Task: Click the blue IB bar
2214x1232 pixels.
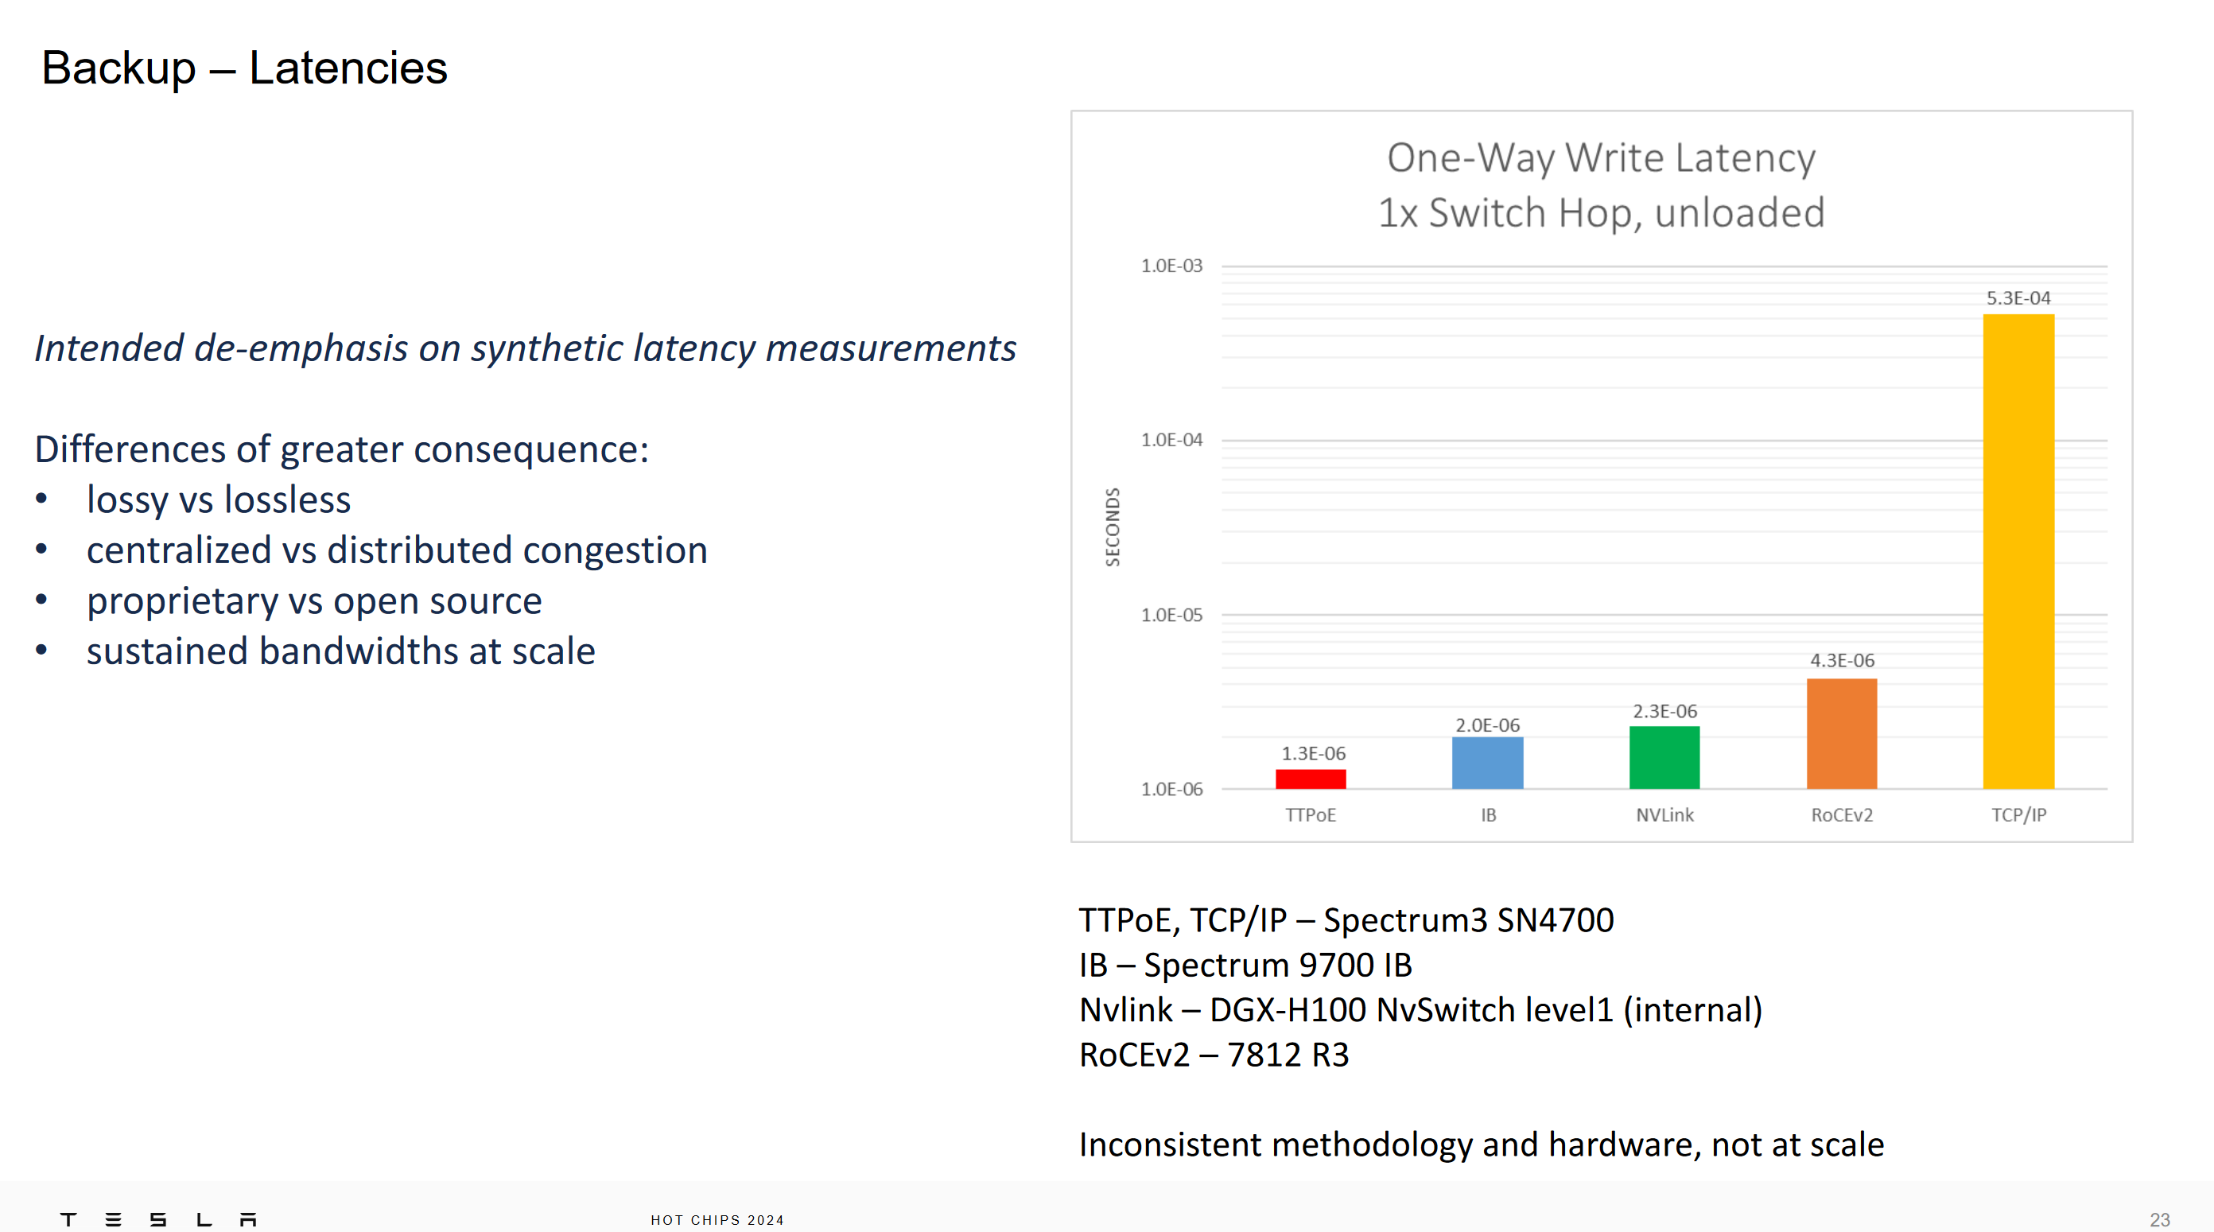Action: [1488, 763]
